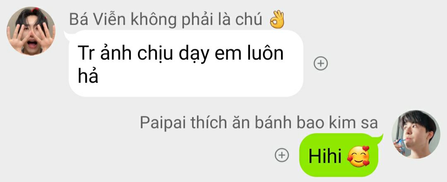Tap the word "Hihi" in the green bubble
The image size is (447, 182).
pyautogui.click(x=325, y=156)
